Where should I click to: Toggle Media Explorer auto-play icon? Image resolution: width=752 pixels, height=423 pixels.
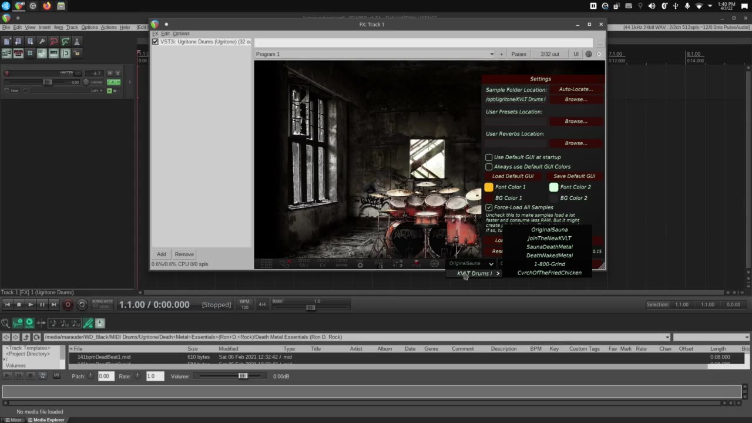(x=29, y=323)
